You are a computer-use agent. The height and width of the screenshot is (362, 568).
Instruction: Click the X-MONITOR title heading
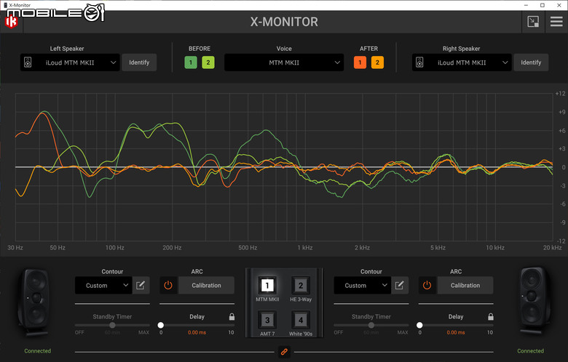click(x=284, y=22)
